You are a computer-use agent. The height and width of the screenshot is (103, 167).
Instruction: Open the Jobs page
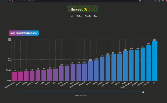(95, 16)
